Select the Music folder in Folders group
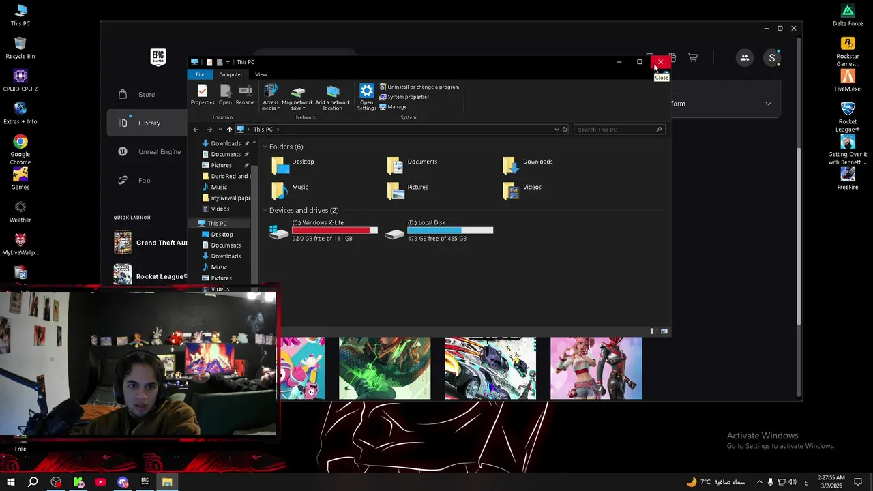Image resolution: width=873 pixels, height=491 pixels. 290,190
